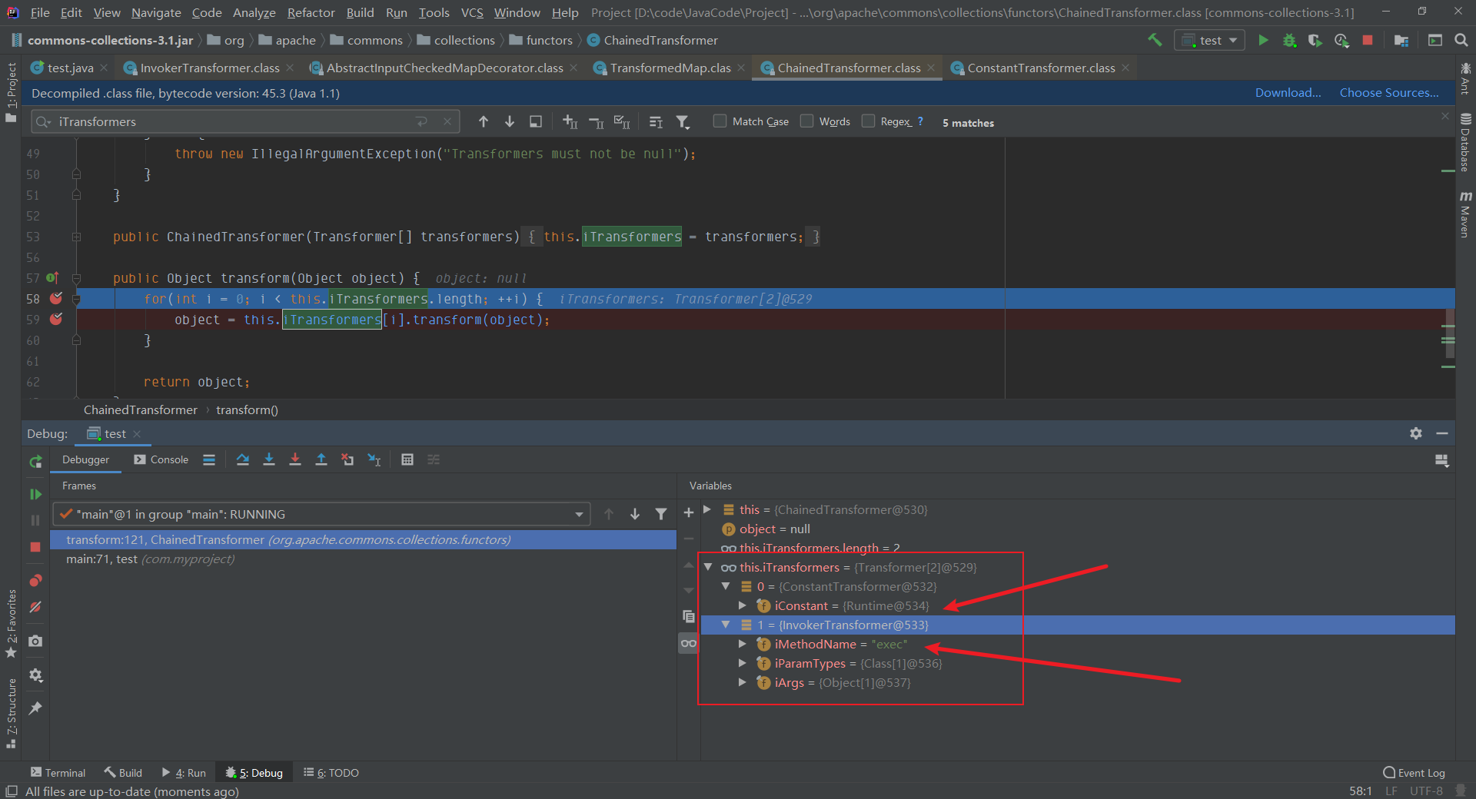Expand the iParamTypes variable node
The image size is (1476, 799).
(743, 664)
